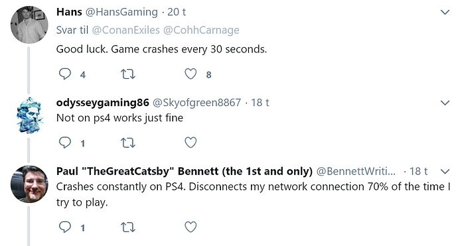
Task: Reply to Paul Bennett's PS4 crashes tweet
Action: coord(65,227)
